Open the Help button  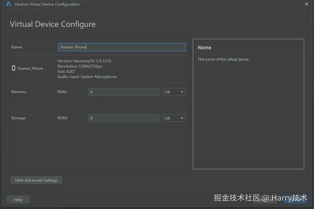[18, 199]
